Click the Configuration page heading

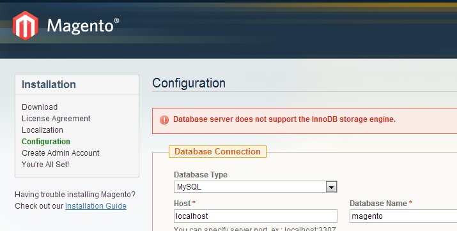point(189,83)
